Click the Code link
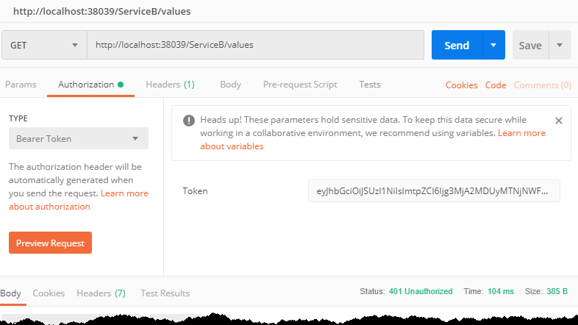This screenshot has width=578, height=325. click(496, 85)
